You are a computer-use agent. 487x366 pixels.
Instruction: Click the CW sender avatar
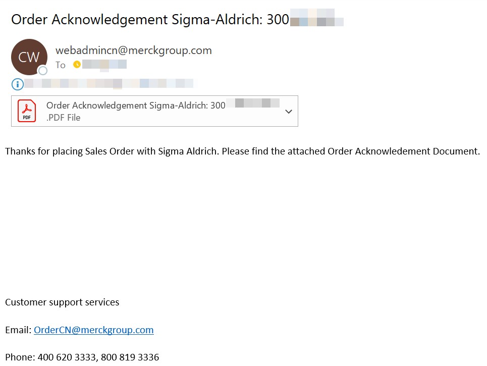(29, 57)
